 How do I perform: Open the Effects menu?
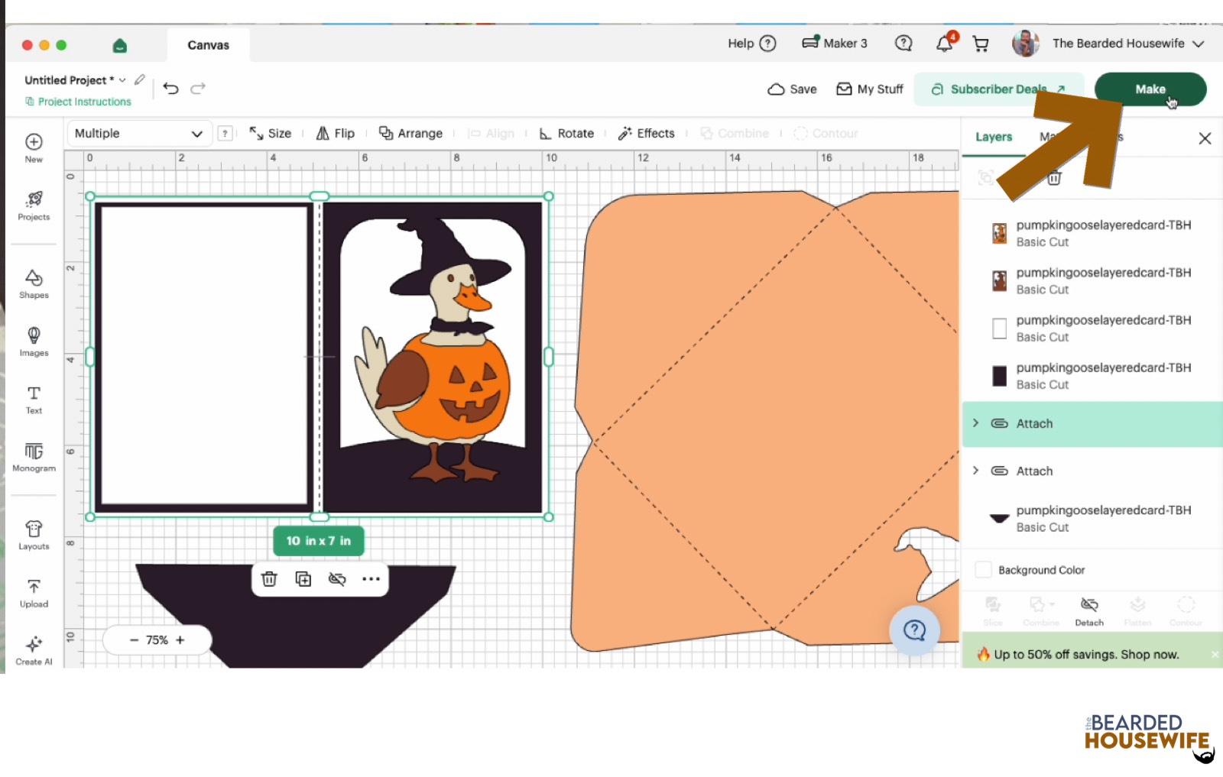click(647, 133)
